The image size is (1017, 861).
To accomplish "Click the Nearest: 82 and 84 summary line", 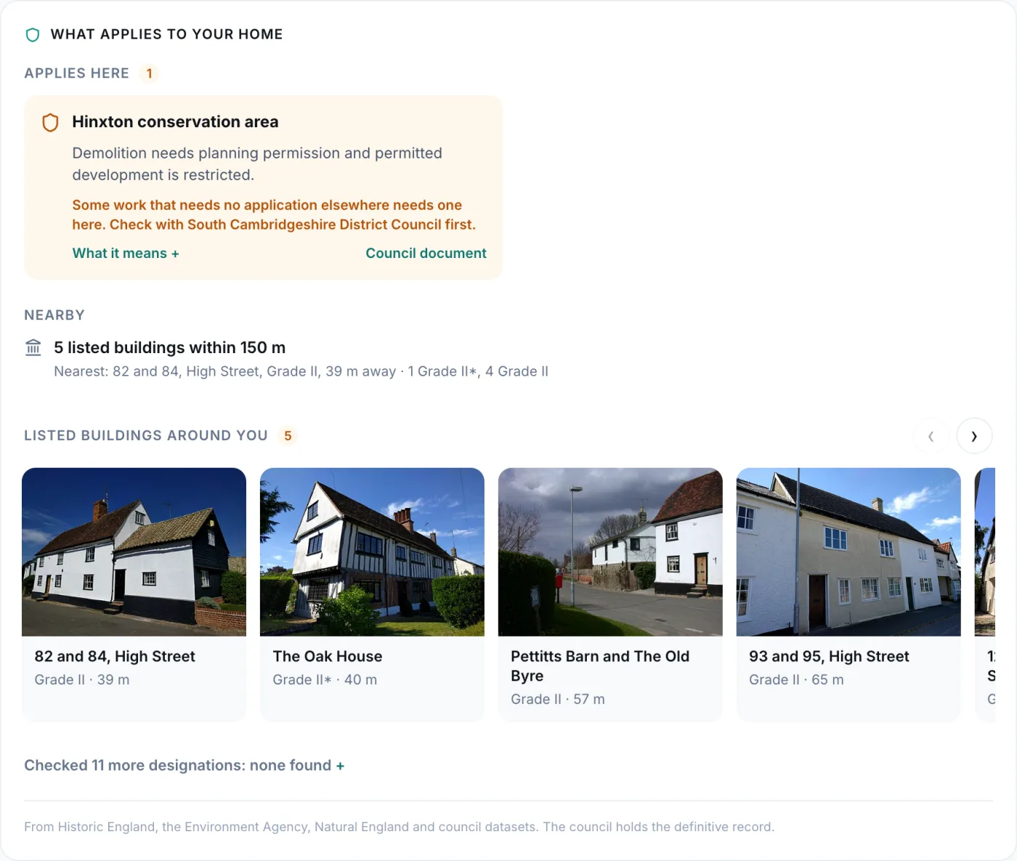I will (x=301, y=371).
